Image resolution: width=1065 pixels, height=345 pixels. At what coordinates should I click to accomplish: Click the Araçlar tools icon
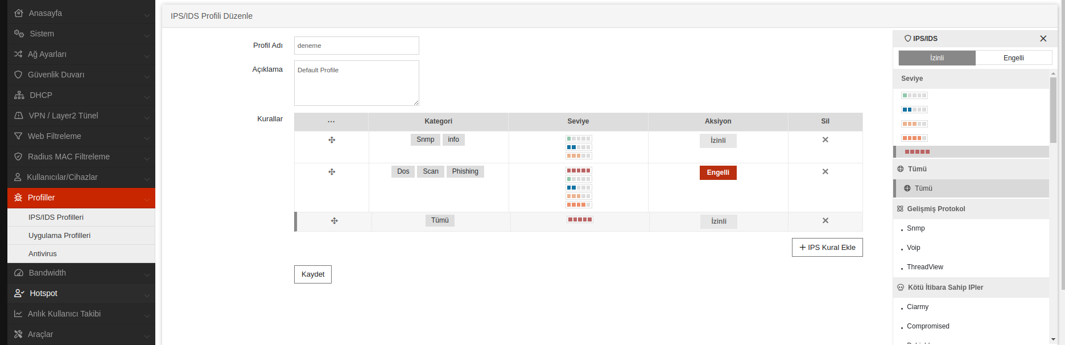pyautogui.click(x=18, y=334)
